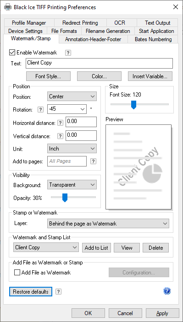The height and width of the screenshot is (322, 183).
Task: Click the Opacity slider thumb
Action: pyautogui.click(x=65, y=198)
